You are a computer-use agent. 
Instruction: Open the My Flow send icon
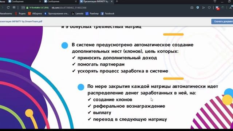pos(204,8)
